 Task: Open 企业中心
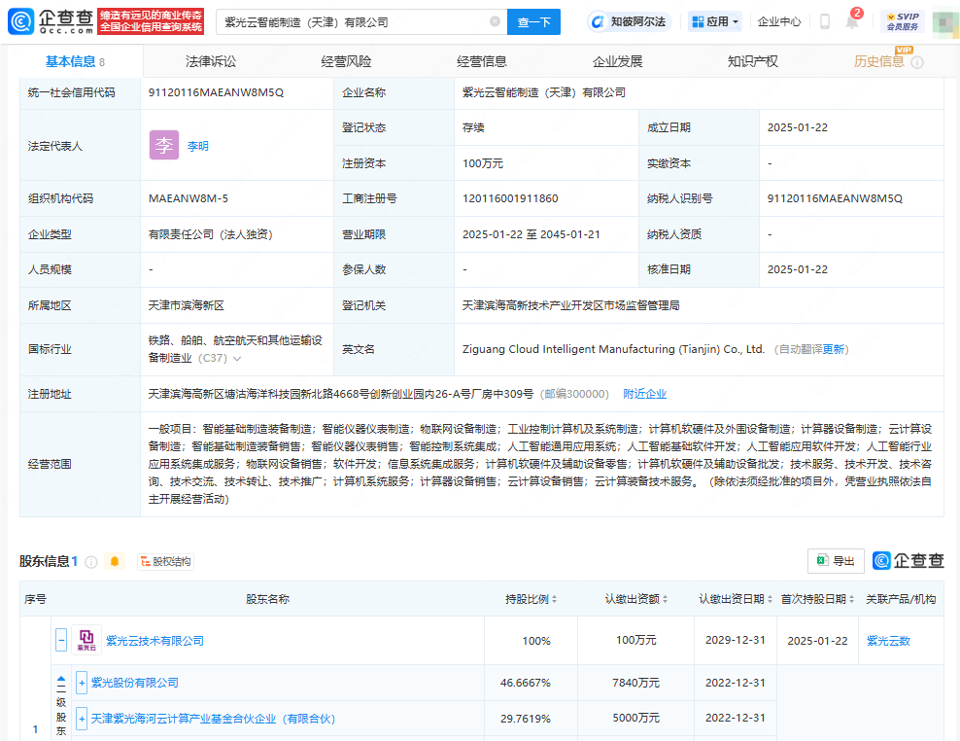point(778,22)
